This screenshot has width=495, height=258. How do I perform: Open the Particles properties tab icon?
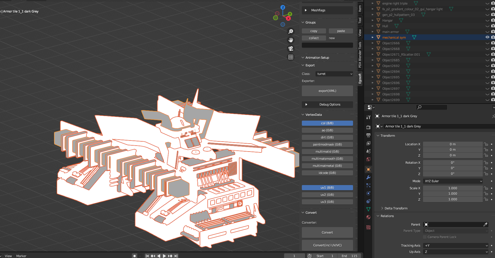pyautogui.click(x=368, y=185)
